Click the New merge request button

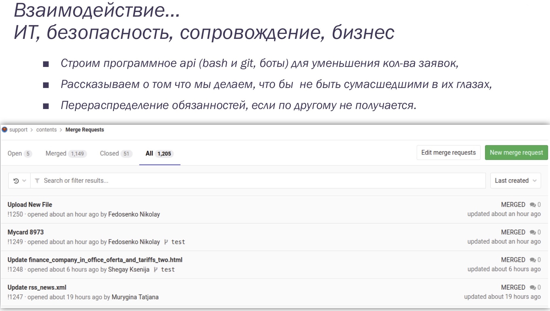point(516,152)
